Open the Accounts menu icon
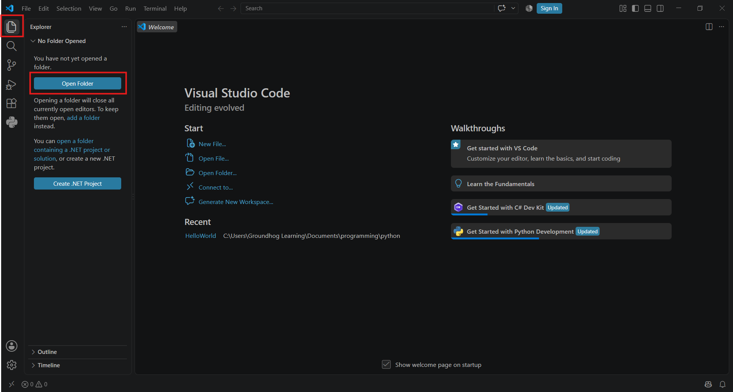Screen dimensions: 733x392 tap(12, 346)
